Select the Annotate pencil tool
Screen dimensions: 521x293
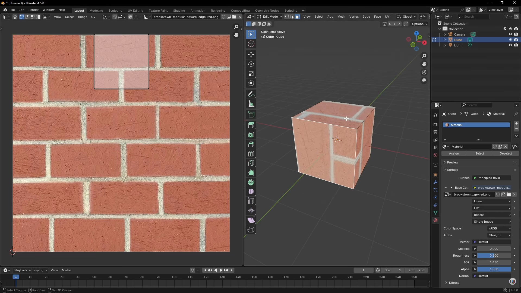(x=251, y=94)
